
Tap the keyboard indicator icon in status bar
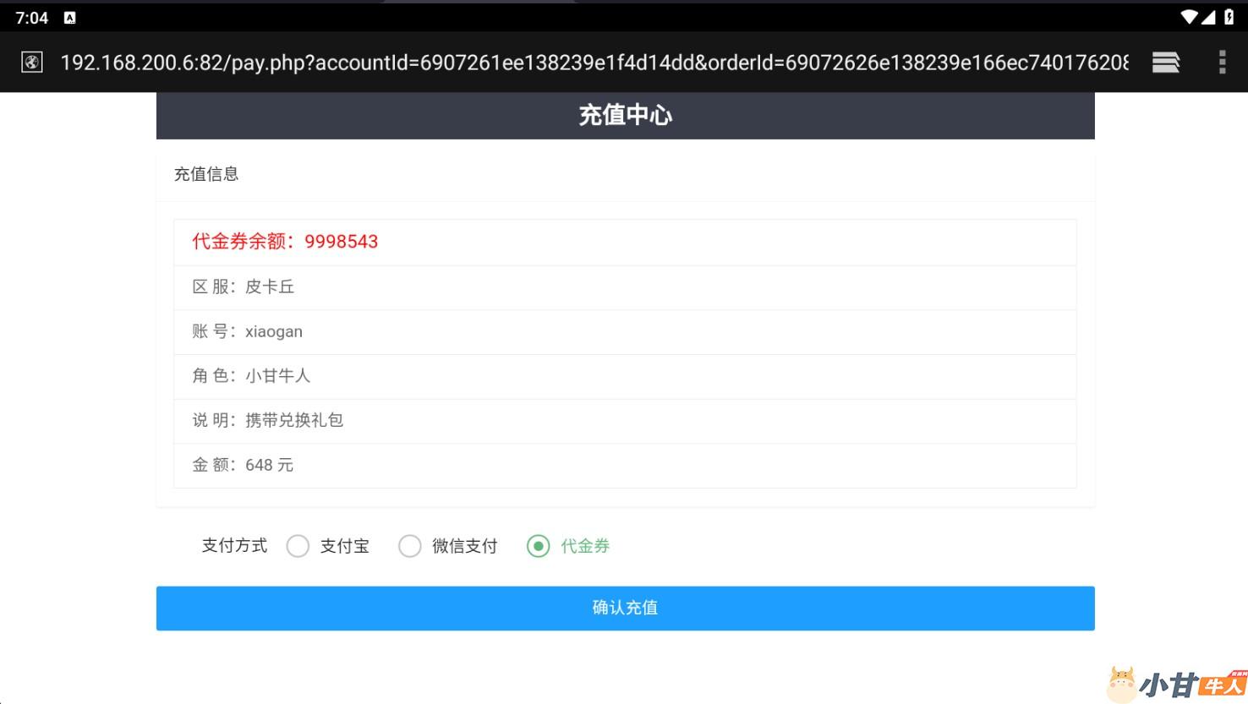[69, 18]
